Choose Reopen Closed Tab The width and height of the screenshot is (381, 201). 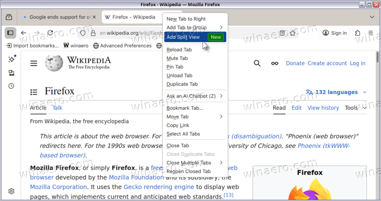pyautogui.click(x=195, y=171)
